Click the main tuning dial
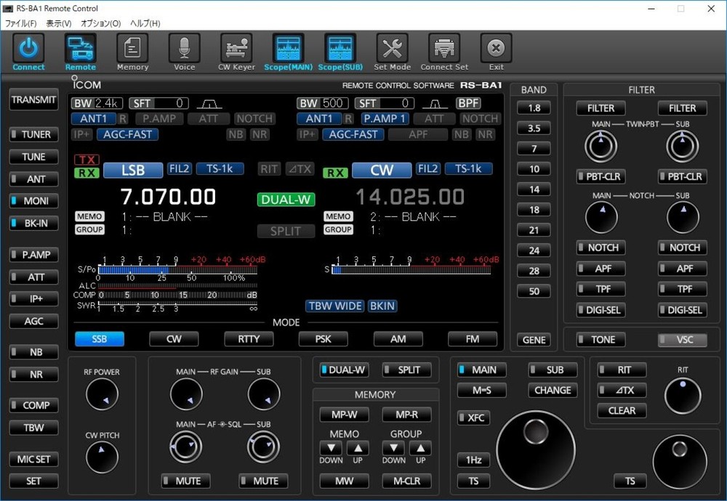Screen dimensions: 727x501 pyautogui.click(x=534, y=450)
